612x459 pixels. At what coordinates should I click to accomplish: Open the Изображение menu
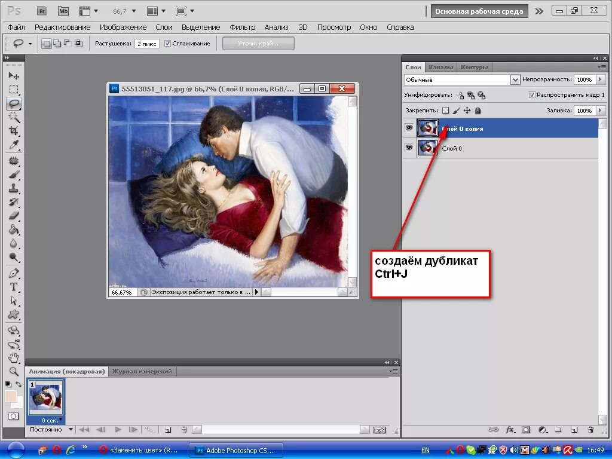point(123,27)
